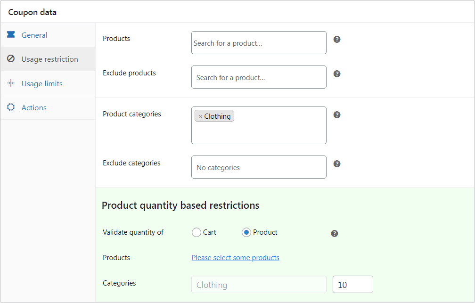The width and height of the screenshot is (475, 303).
Task: Focus the Products search field
Action: pyautogui.click(x=259, y=43)
